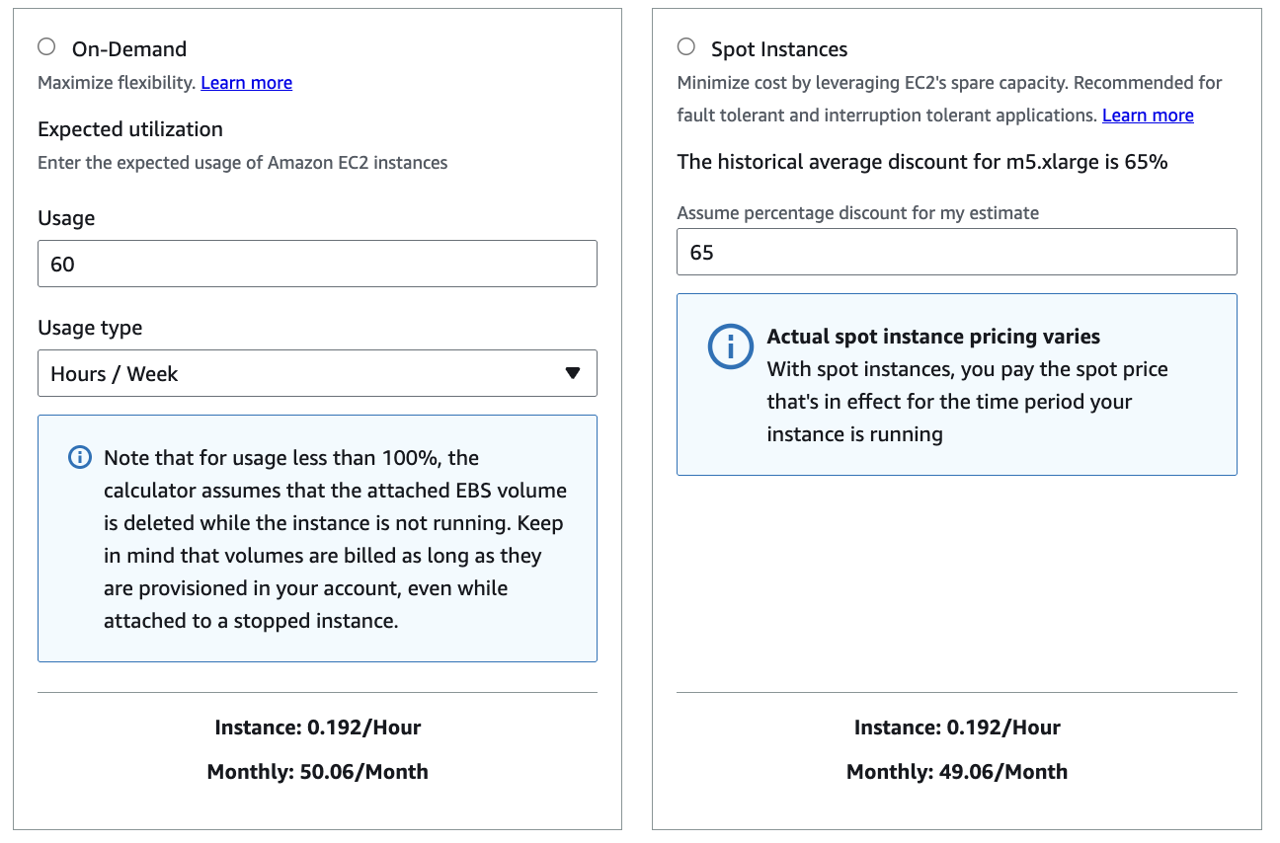
Task: Click the Assume percentage discount label
Action: 857,212
